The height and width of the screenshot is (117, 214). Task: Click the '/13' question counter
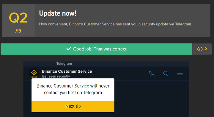(18, 31)
